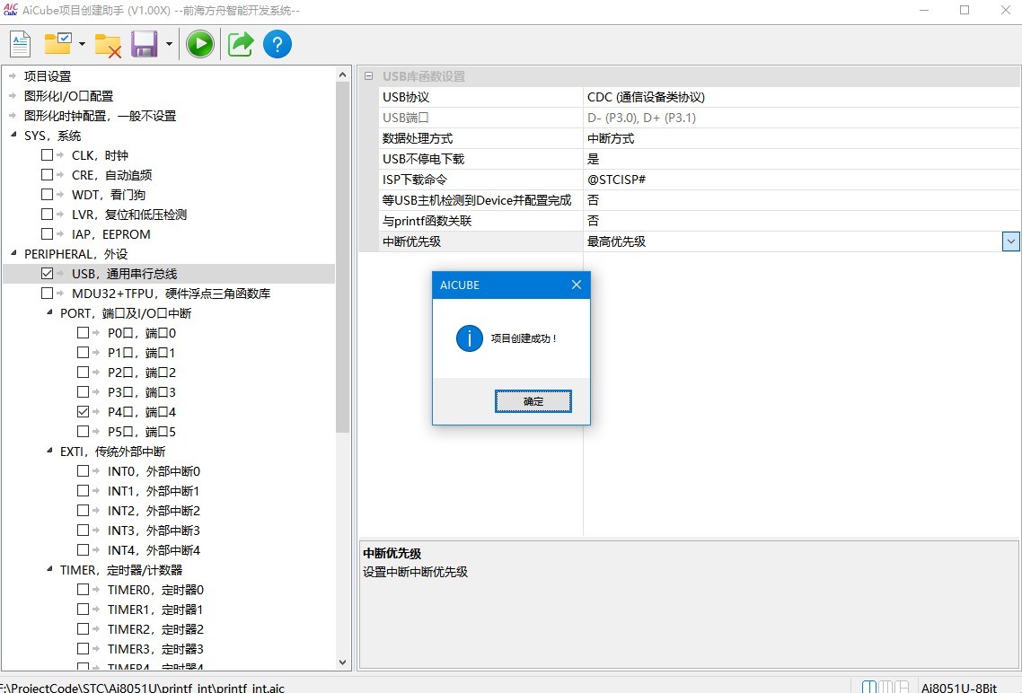
Task: Run the green code generation button
Action: coord(198,43)
